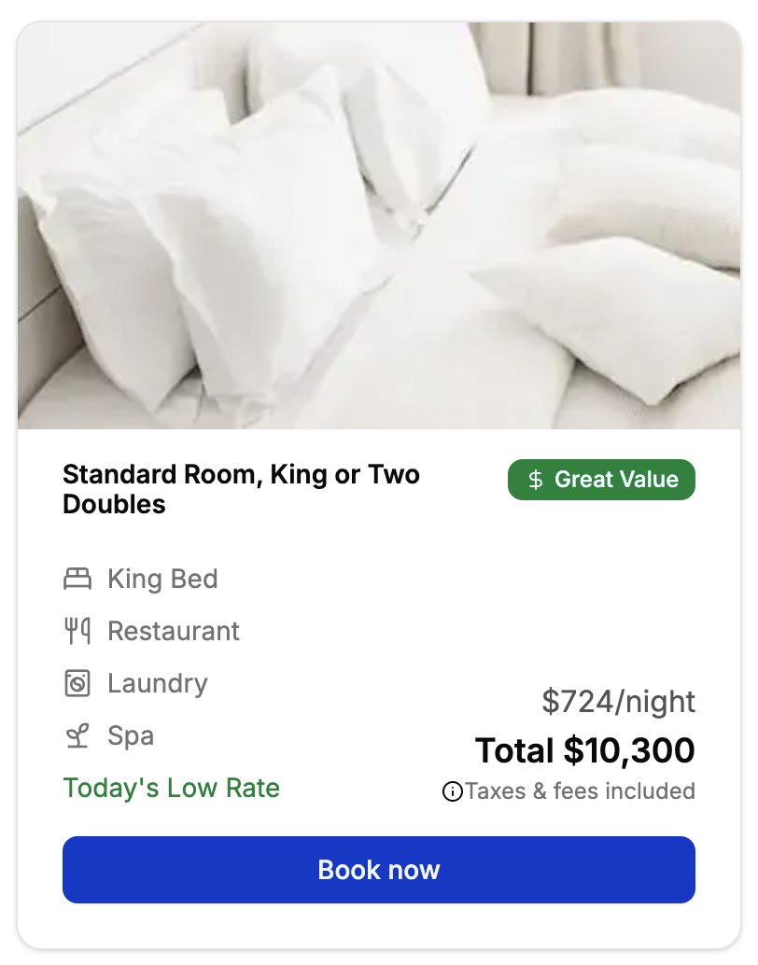Click the fork and knife Restaurant icon
758x965 pixels.
[77, 632]
